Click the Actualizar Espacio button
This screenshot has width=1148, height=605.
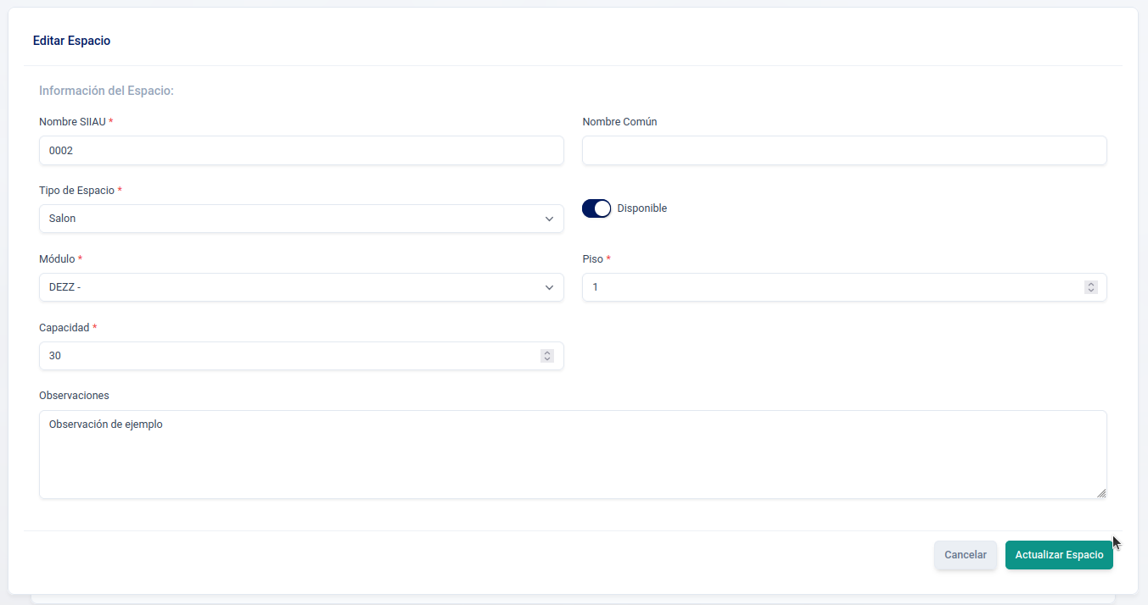click(x=1059, y=555)
